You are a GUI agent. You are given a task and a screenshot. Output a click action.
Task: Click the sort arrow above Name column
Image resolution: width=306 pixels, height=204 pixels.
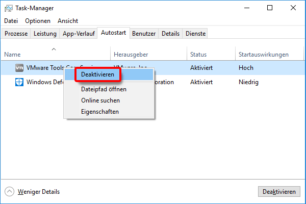[x=54, y=49]
